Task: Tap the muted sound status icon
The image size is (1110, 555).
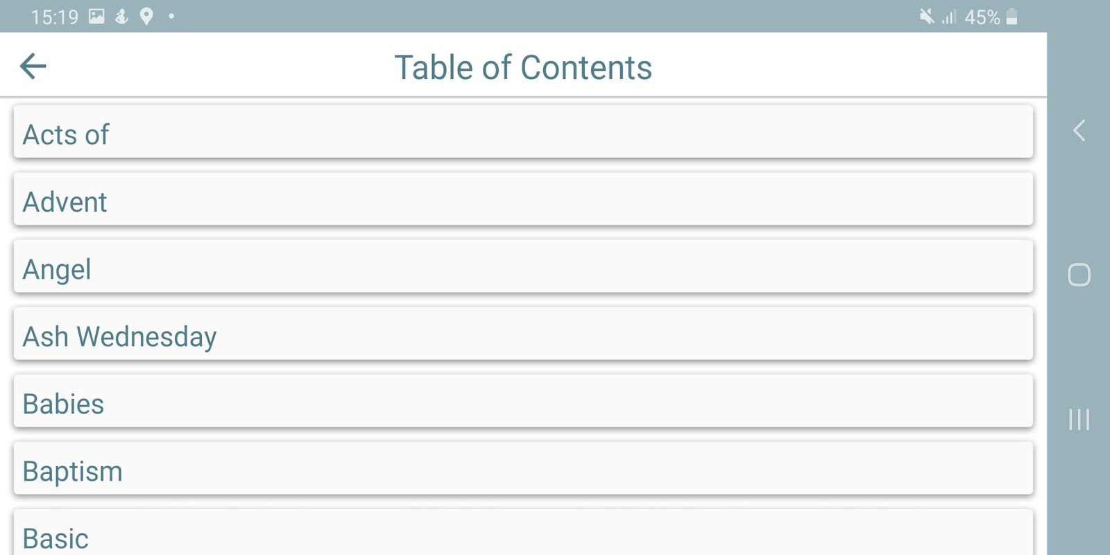Action: click(926, 17)
